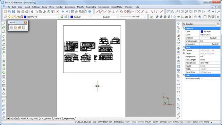
Task: Click the Lens Length value field
Action: click(x=210, y=60)
